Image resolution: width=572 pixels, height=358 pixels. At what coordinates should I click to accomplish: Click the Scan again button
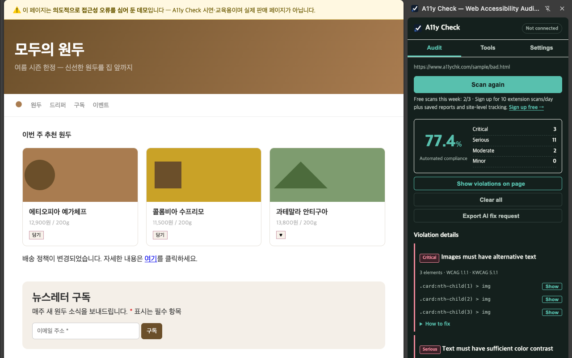coord(488,85)
